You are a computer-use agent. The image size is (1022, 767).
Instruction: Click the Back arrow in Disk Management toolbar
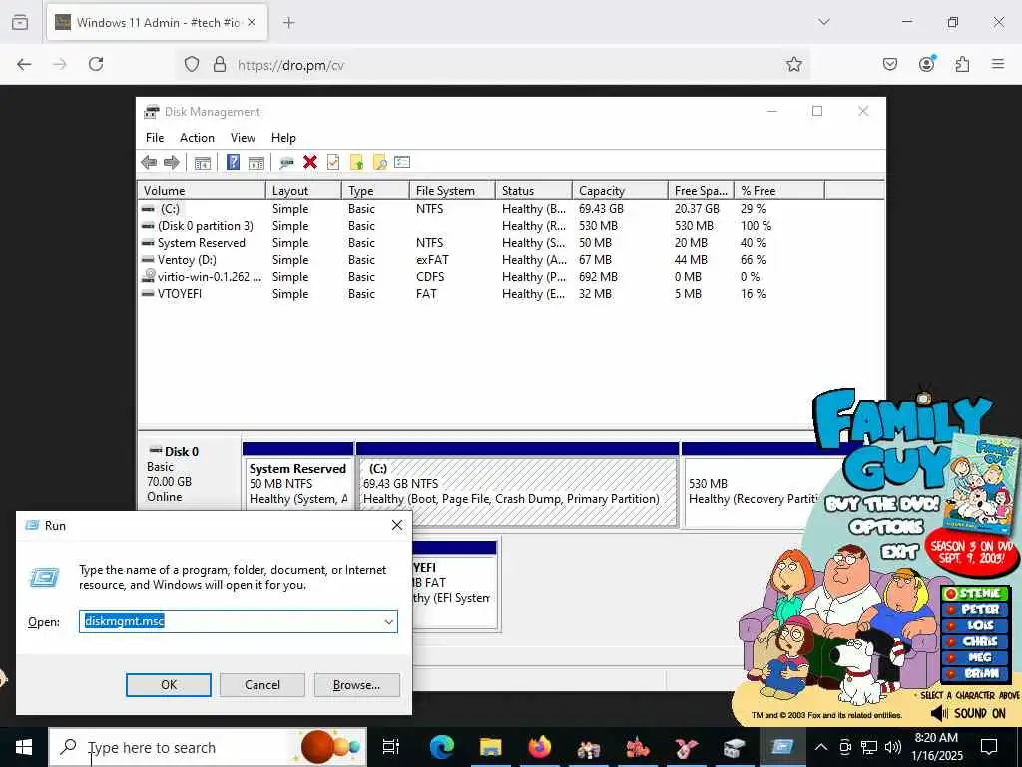point(149,163)
